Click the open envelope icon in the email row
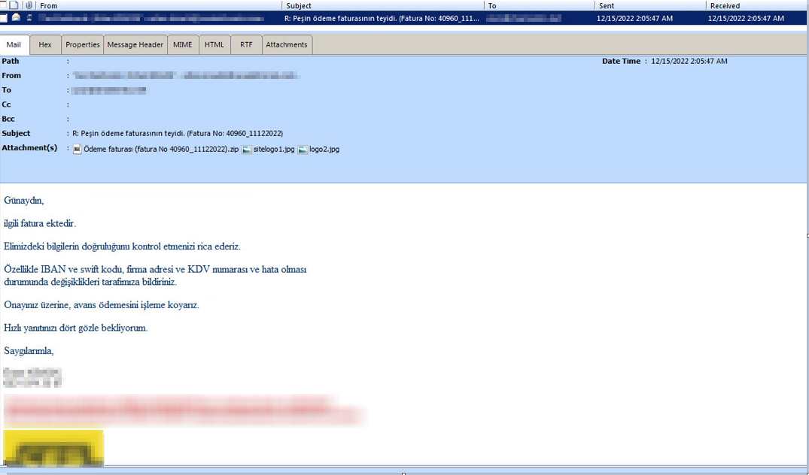 [16, 17]
